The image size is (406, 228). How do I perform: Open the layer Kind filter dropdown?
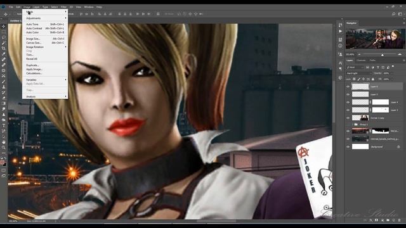tap(355, 67)
